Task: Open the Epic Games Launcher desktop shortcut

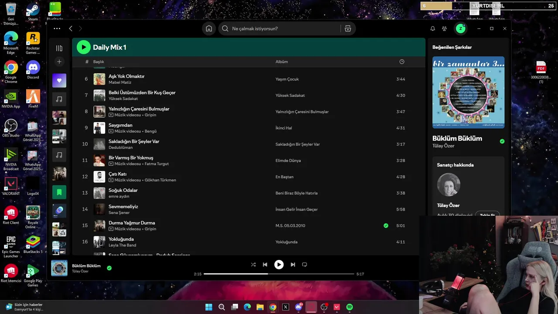Action: coord(11,247)
